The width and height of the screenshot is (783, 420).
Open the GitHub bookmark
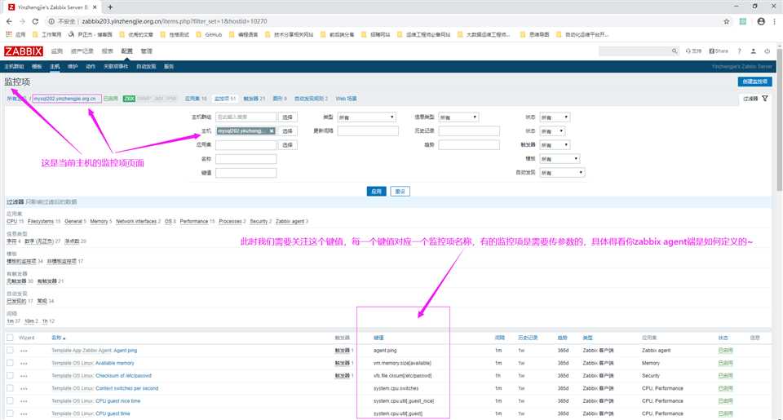[x=210, y=34]
